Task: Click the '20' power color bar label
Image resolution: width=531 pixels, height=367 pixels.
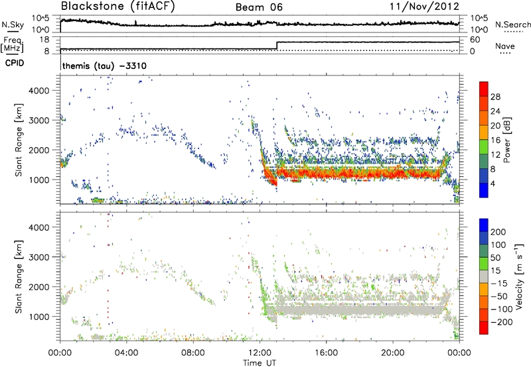Action: pos(495,126)
